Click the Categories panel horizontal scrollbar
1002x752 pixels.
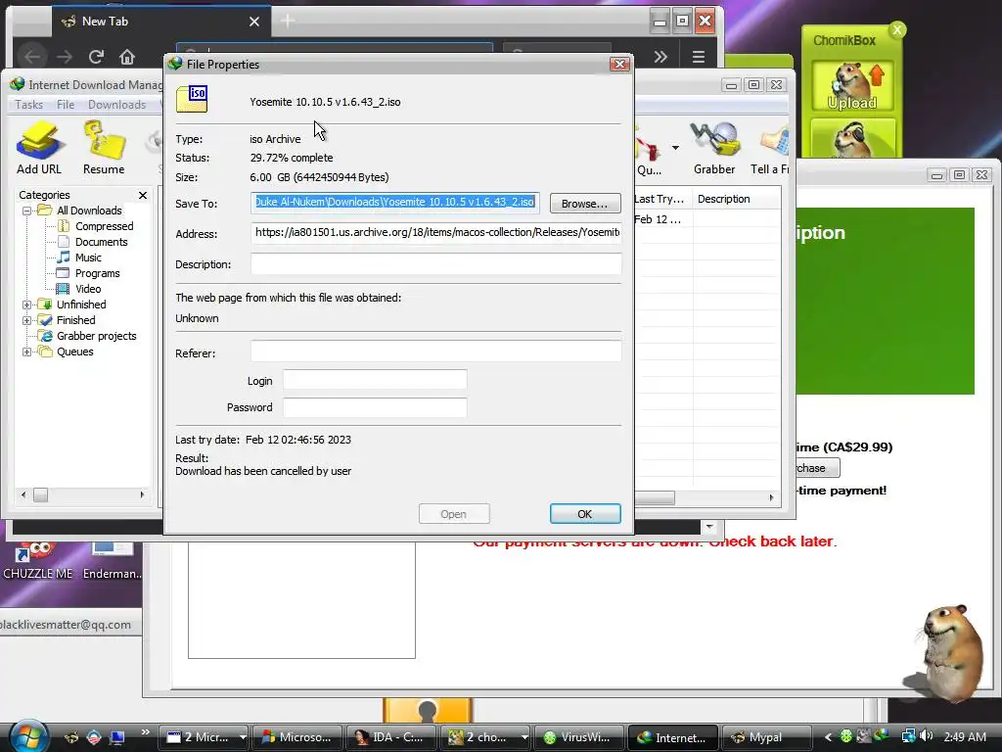click(x=83, y=494)
